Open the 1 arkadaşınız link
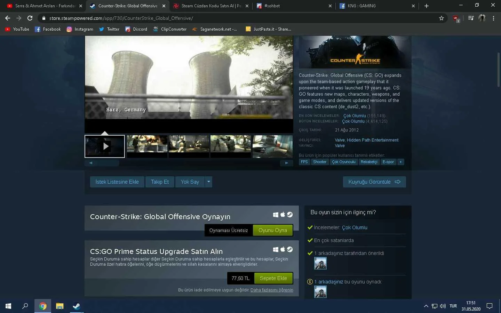Image resolution: width=501 pixels, height=313 pixels. click(x=328, y=282)
